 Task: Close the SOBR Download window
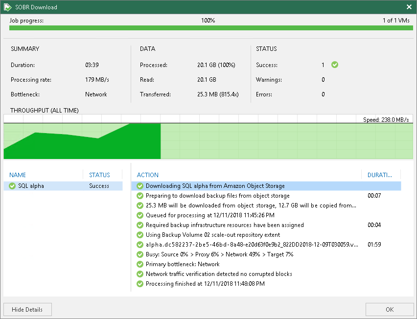point(409,7)
